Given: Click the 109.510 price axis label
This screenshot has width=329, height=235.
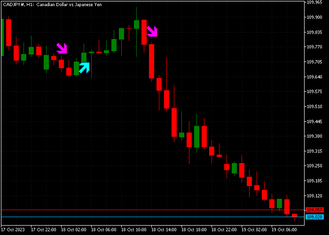Looking at the screenshot, I should (314, 106).
